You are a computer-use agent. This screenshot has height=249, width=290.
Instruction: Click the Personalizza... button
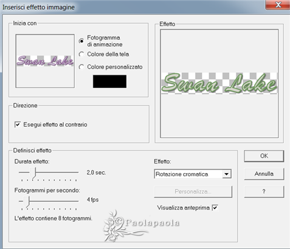(x=193, y=191)
